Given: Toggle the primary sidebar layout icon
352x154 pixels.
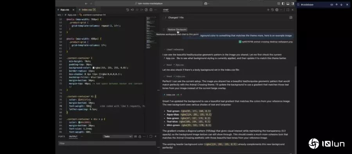Looking at the screenshot, I should pyautogui.click(x=283, y=4).
